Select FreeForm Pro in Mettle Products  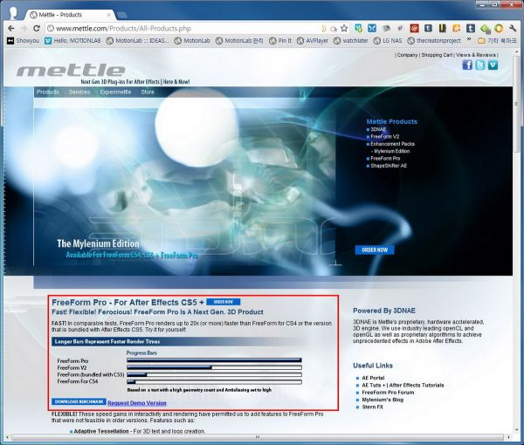385,159
